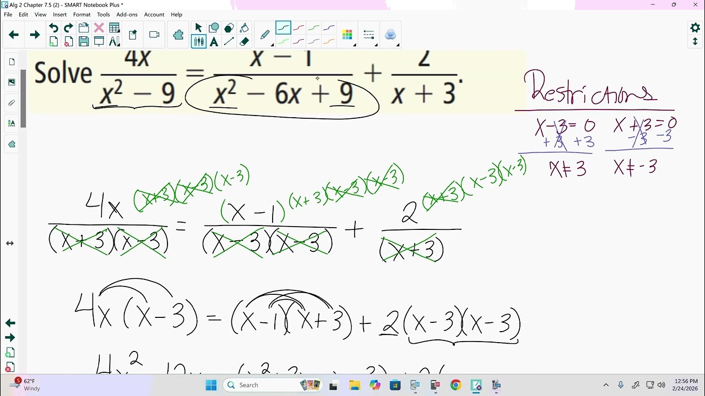Open the Measurement Tools dropdown
Image resolution: width=705 pixels, height=396 pixels.
point(115,42)
